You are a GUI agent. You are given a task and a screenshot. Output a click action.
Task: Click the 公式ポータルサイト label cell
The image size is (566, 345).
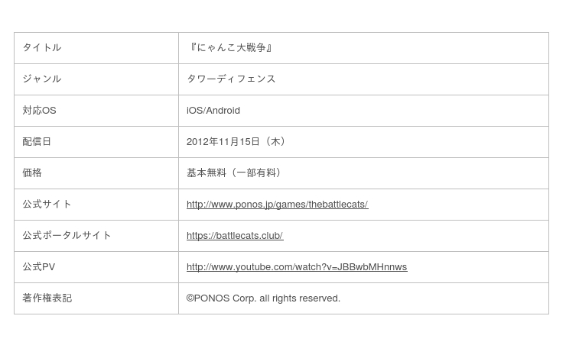click(96, 236)
